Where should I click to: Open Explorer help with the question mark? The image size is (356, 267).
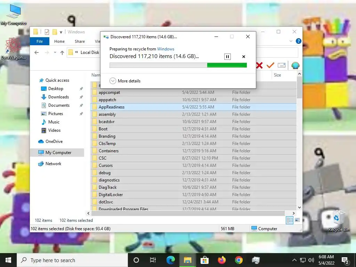pyautogui.click(x=298, y=41)
